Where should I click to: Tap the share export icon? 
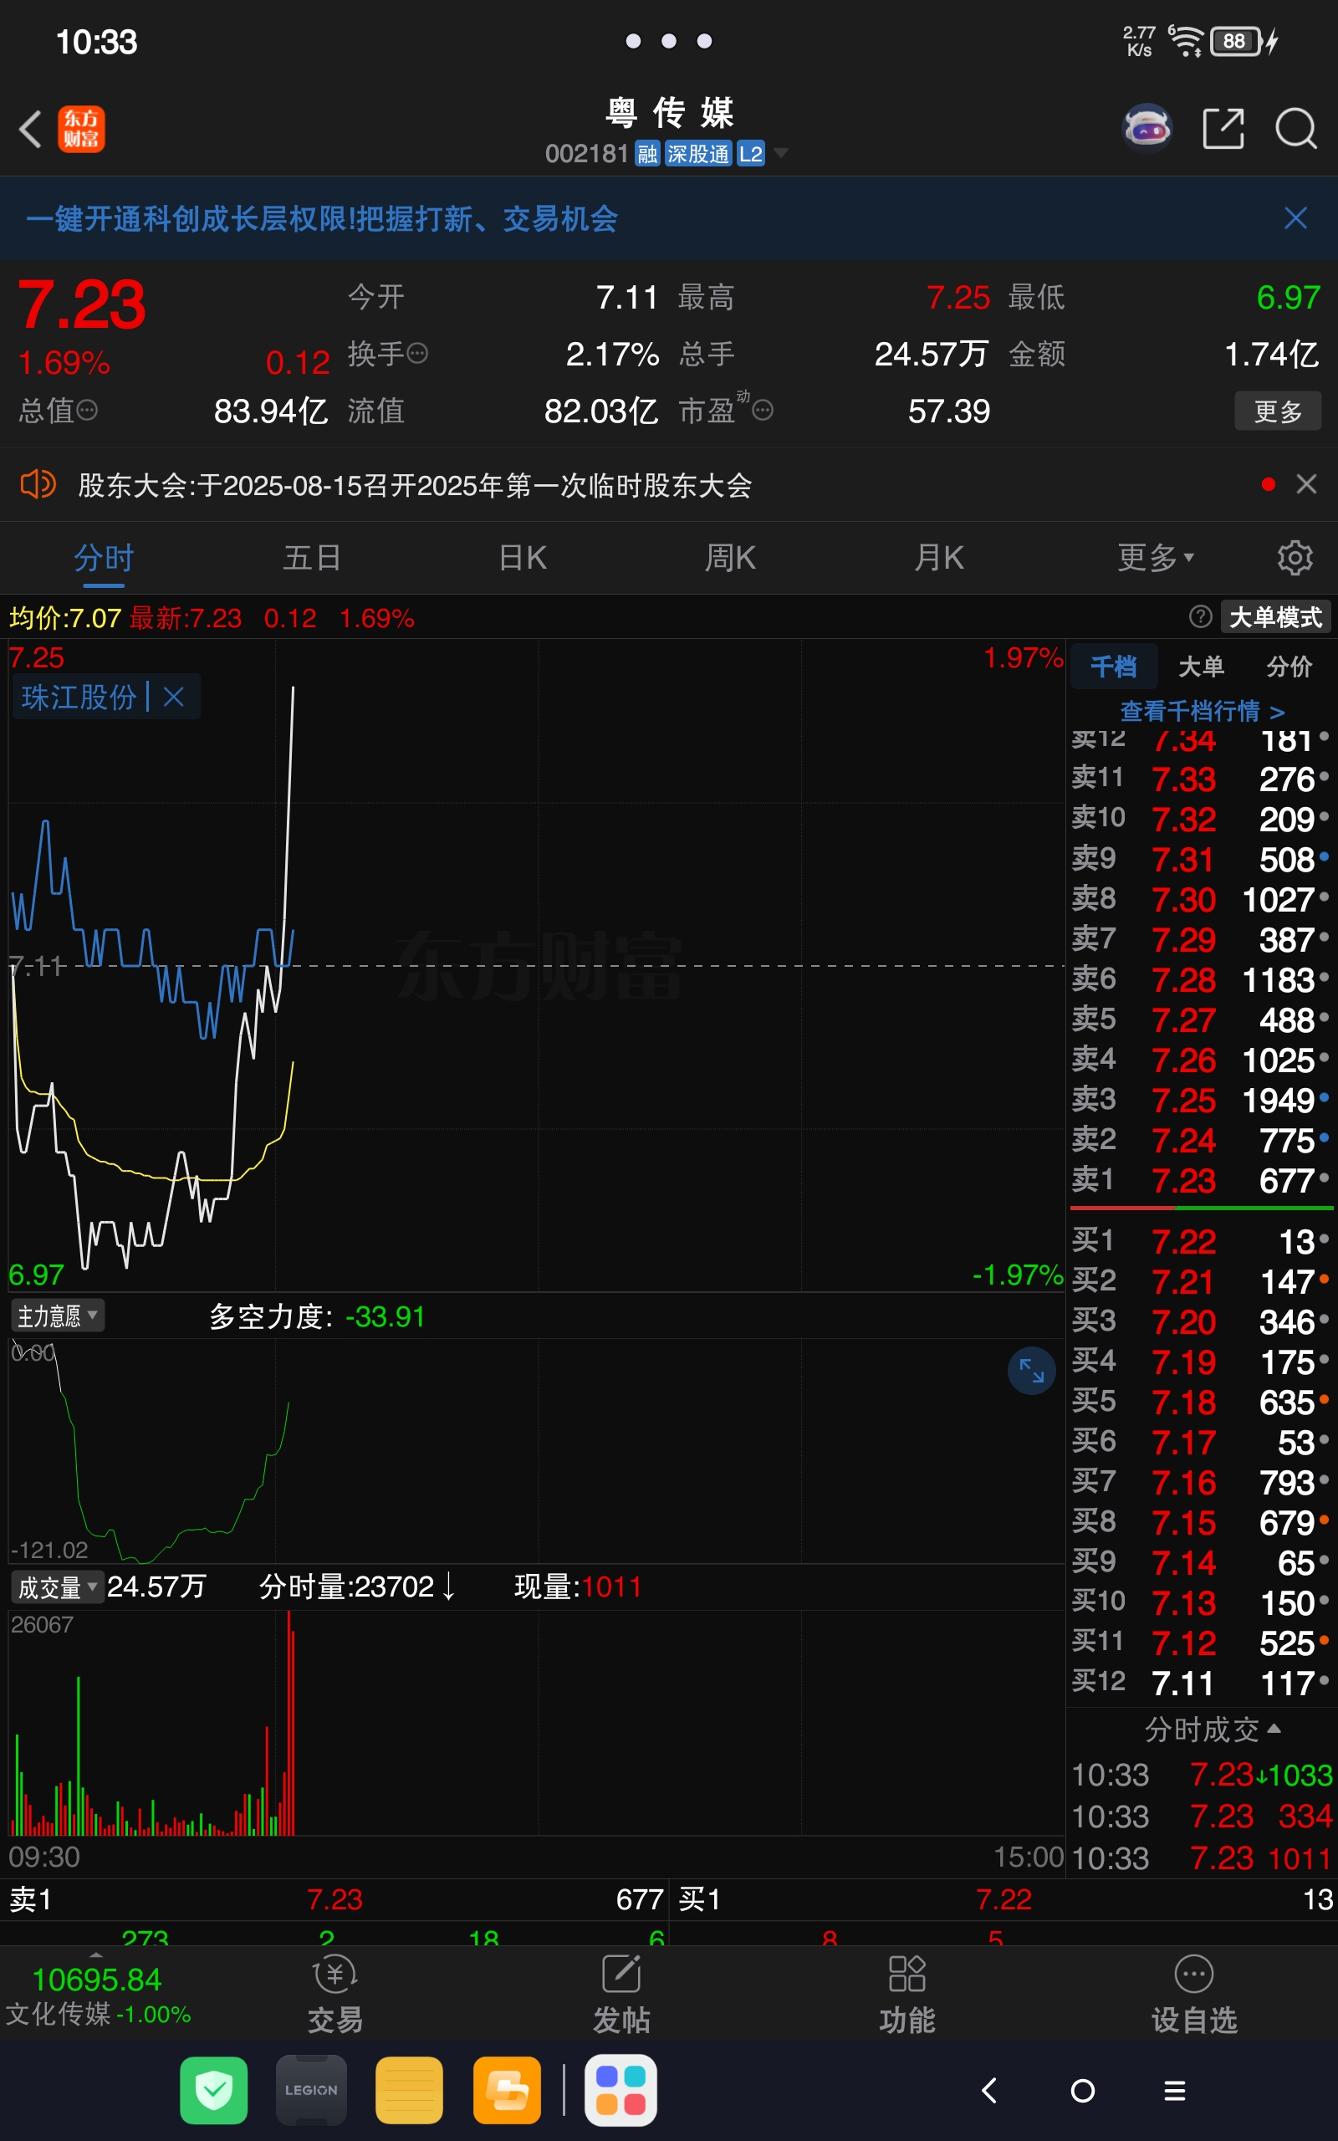(x=1223, y=129)
